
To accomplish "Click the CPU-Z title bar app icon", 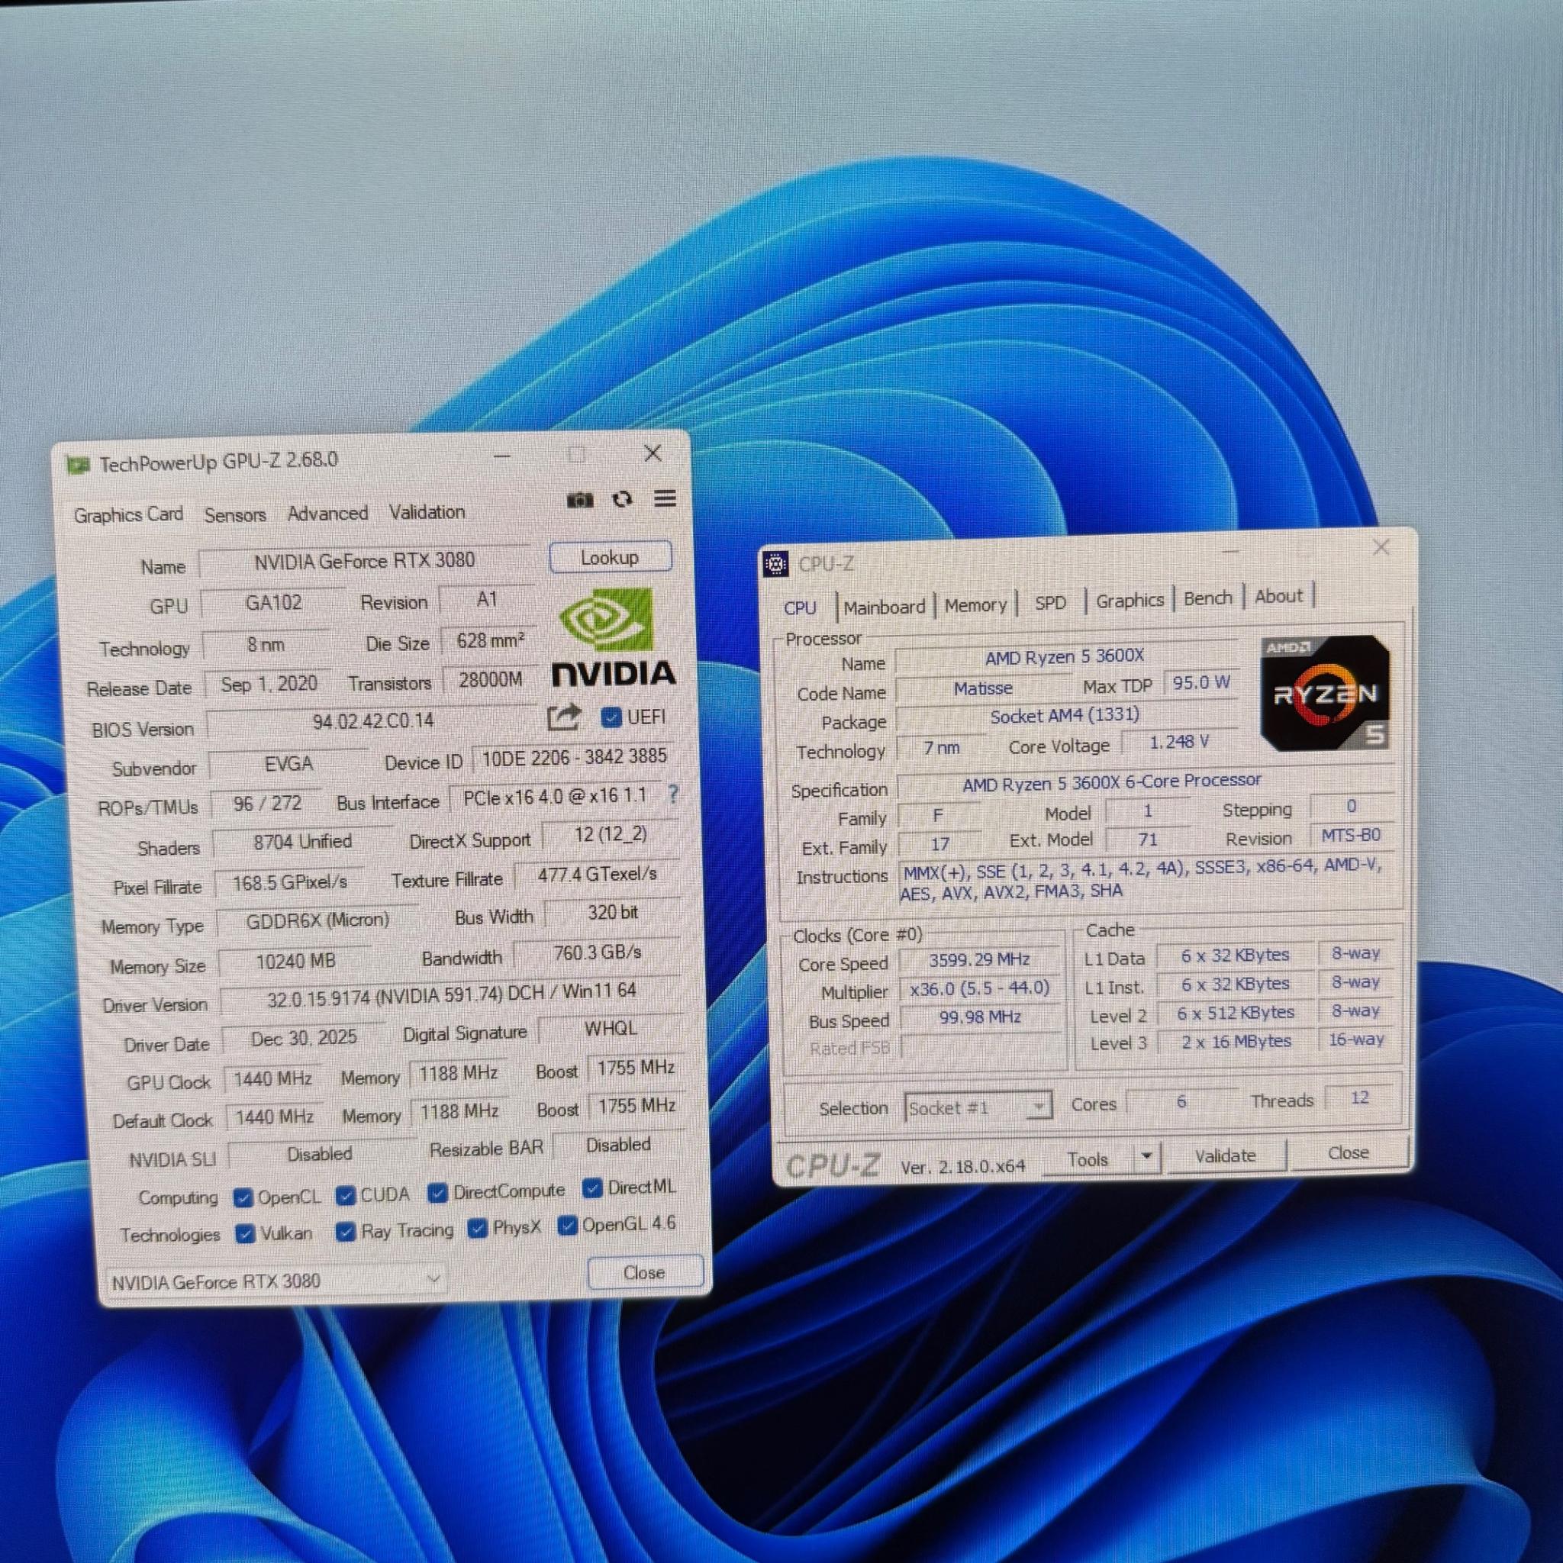I will pos(776,564).
